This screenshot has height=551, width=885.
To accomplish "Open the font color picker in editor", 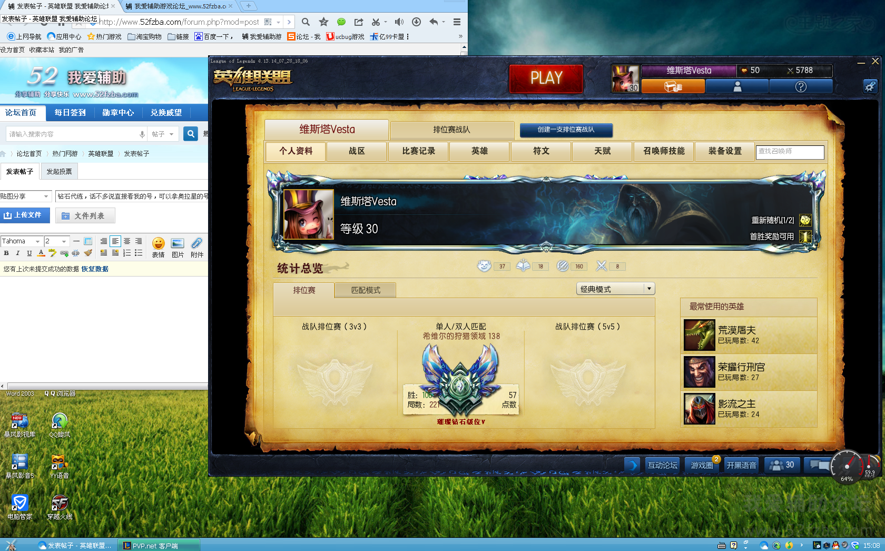I will pos(41,253).
